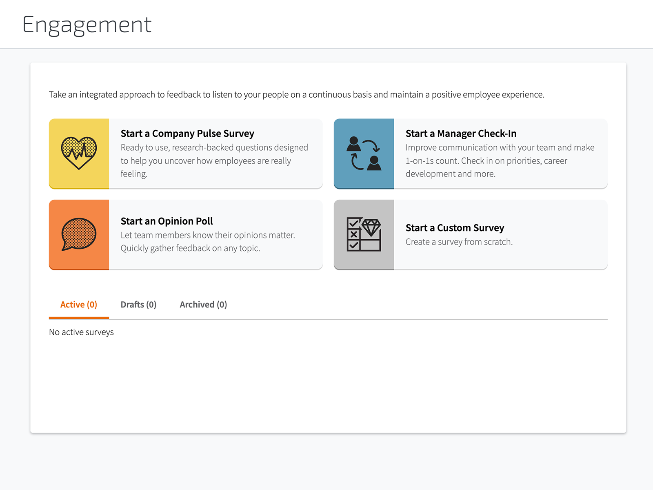This screenshot has width=653, height=490.
Task: Click the orange underline beneath Active tab
Action: click(79, 316)
